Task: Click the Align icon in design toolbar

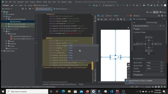Action: 121,19
